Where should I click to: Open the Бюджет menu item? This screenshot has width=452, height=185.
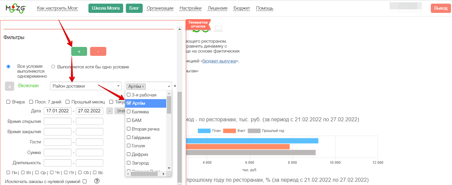pos(242,8)
